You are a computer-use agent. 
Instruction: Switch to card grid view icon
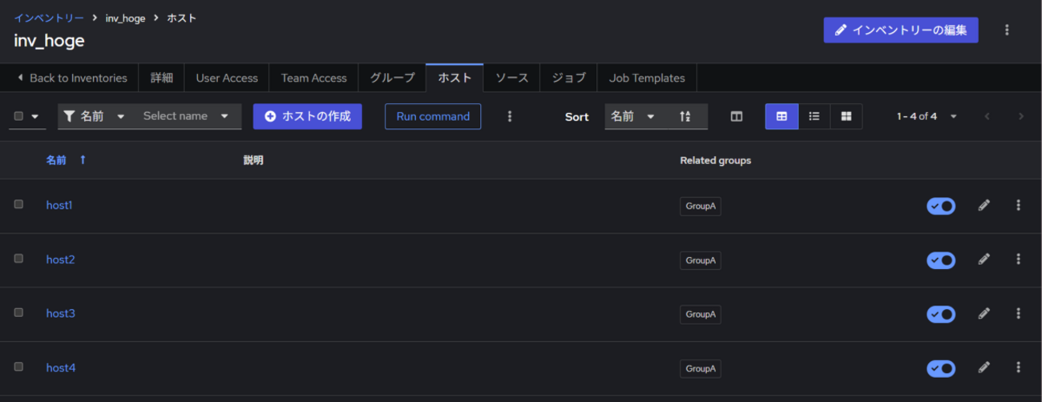[x=846, y=116]
